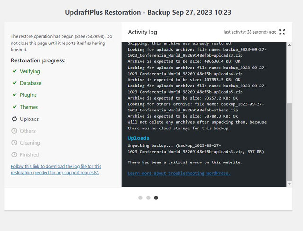Viewport: 303px width, 231px height.
Task: Click the 'Archive is expected to be size: 58780.3 KB' line
Action: (x=183, y=116)
